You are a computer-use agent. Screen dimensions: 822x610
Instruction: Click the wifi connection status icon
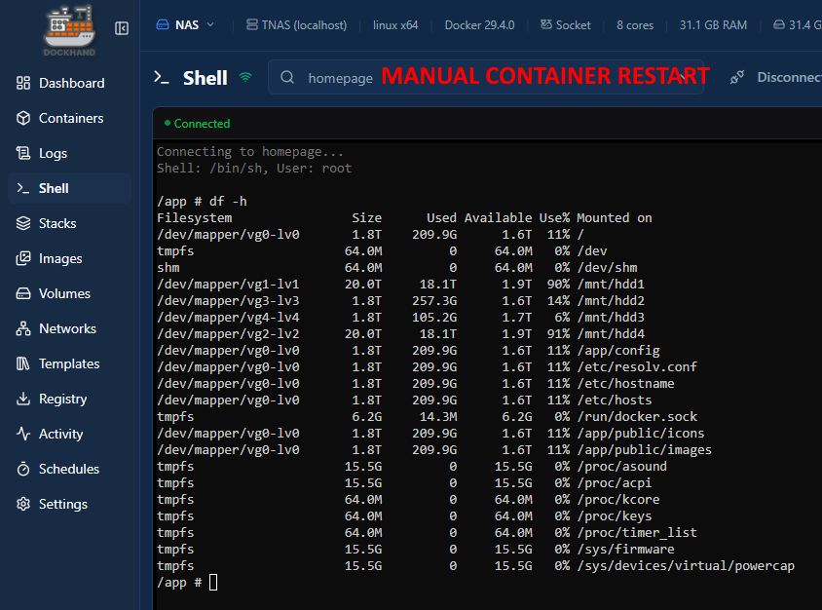click(x=245, y=78)
